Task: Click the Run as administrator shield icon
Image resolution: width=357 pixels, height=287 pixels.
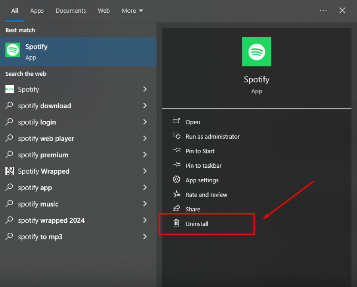Action: pos(177,136)
